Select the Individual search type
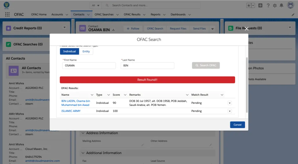298x164 pixels. point(70,51)
